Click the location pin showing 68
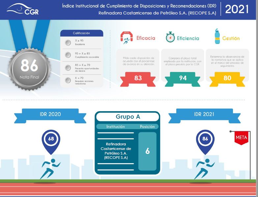 click(x=51, y=140)
